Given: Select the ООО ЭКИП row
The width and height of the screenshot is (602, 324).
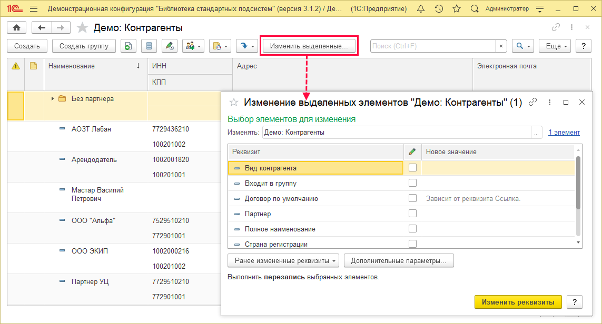Looking at the screenshot, I should click(114, 258).
